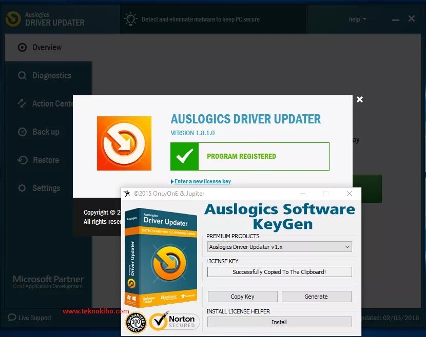This screenshot has height=337, width=426.
Task: Click the Action Center arrows icon
Action: [x=22, y=103]
